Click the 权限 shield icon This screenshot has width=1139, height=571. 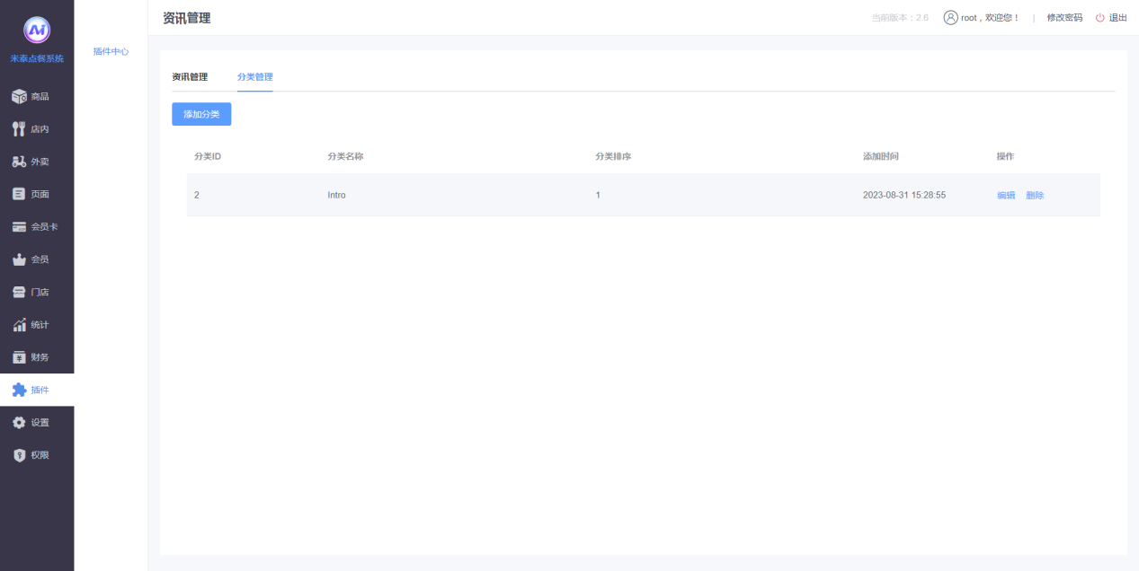(19, 455)
